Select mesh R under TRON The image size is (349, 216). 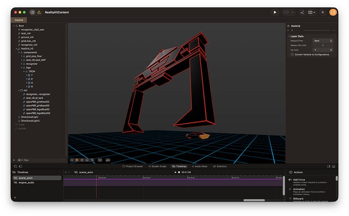[32, 79]
